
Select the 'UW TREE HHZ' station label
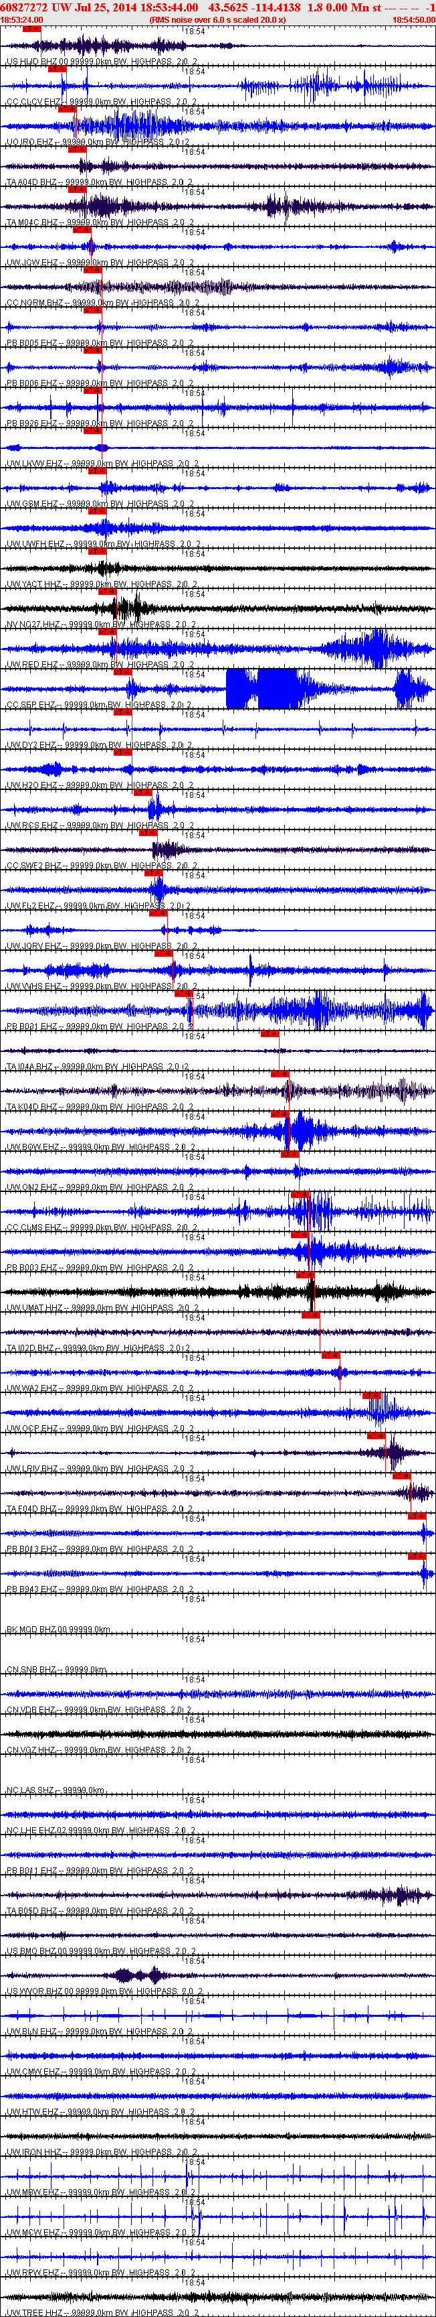(34, 2312)
